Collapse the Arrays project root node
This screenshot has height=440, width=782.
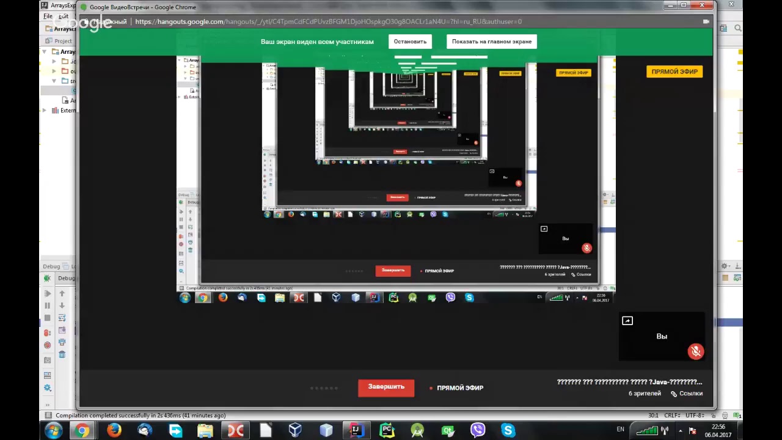45,52
